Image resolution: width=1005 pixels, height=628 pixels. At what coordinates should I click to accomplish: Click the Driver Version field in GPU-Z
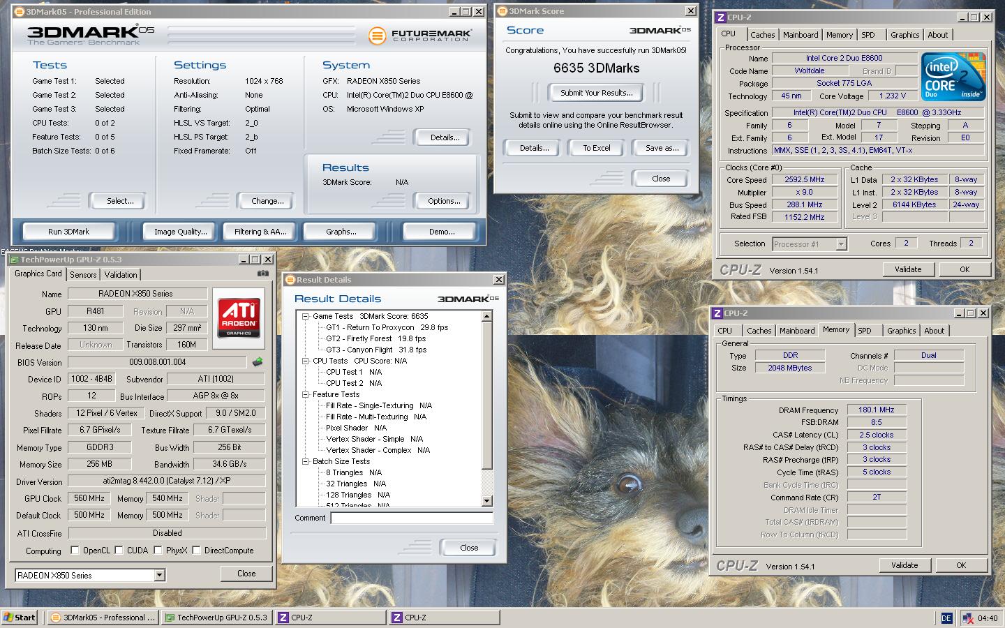click(x=167, y=481)
